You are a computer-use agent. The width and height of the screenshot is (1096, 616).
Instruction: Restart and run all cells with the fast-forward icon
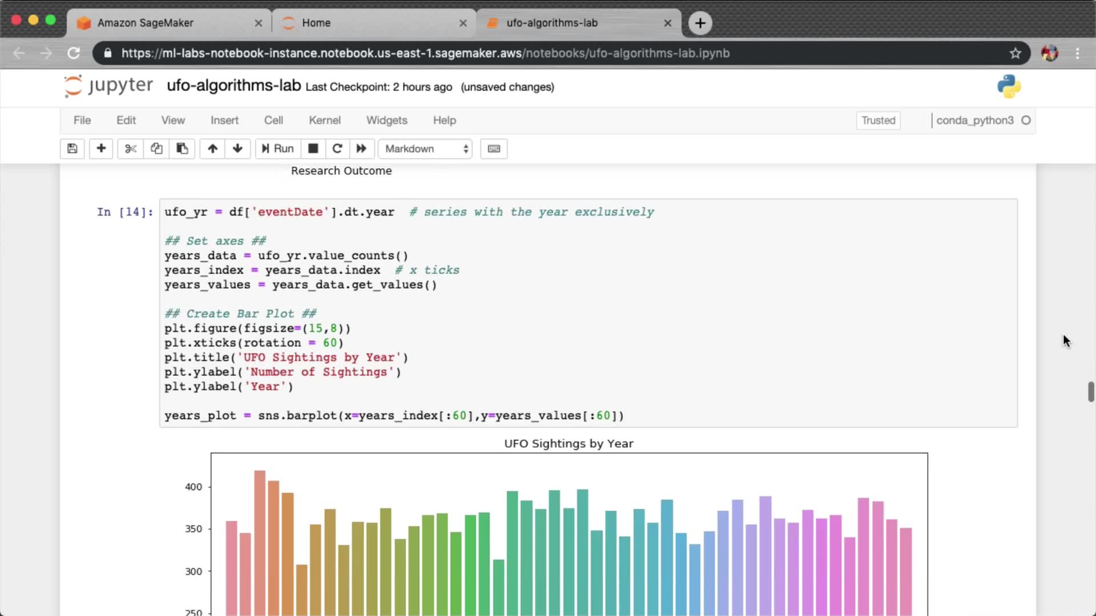click(361, 149)
